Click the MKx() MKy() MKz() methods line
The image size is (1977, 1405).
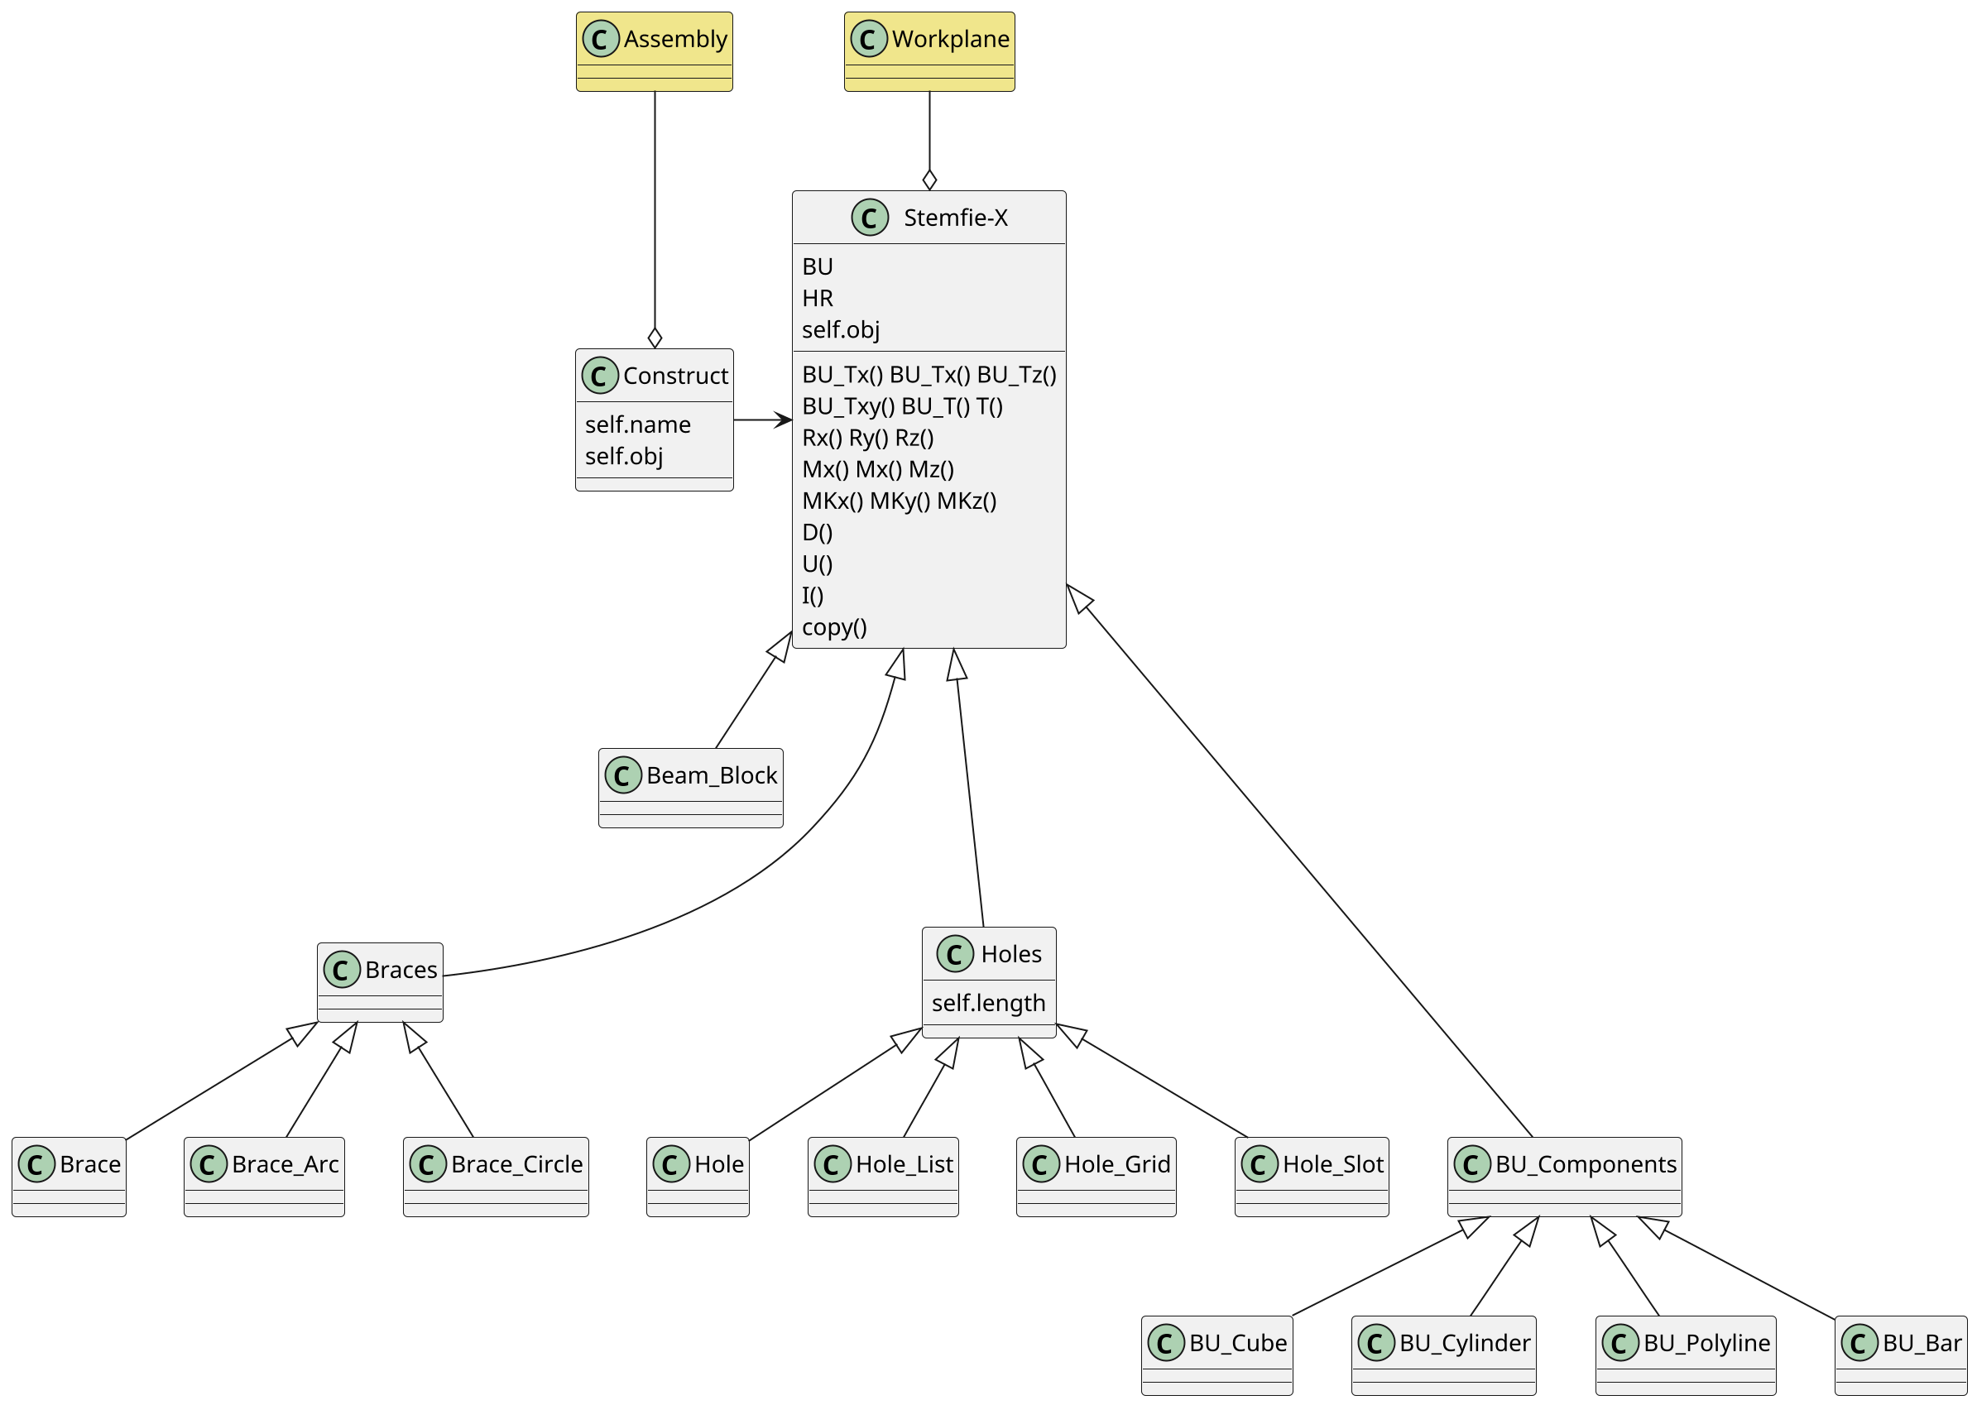pos(899,501)
